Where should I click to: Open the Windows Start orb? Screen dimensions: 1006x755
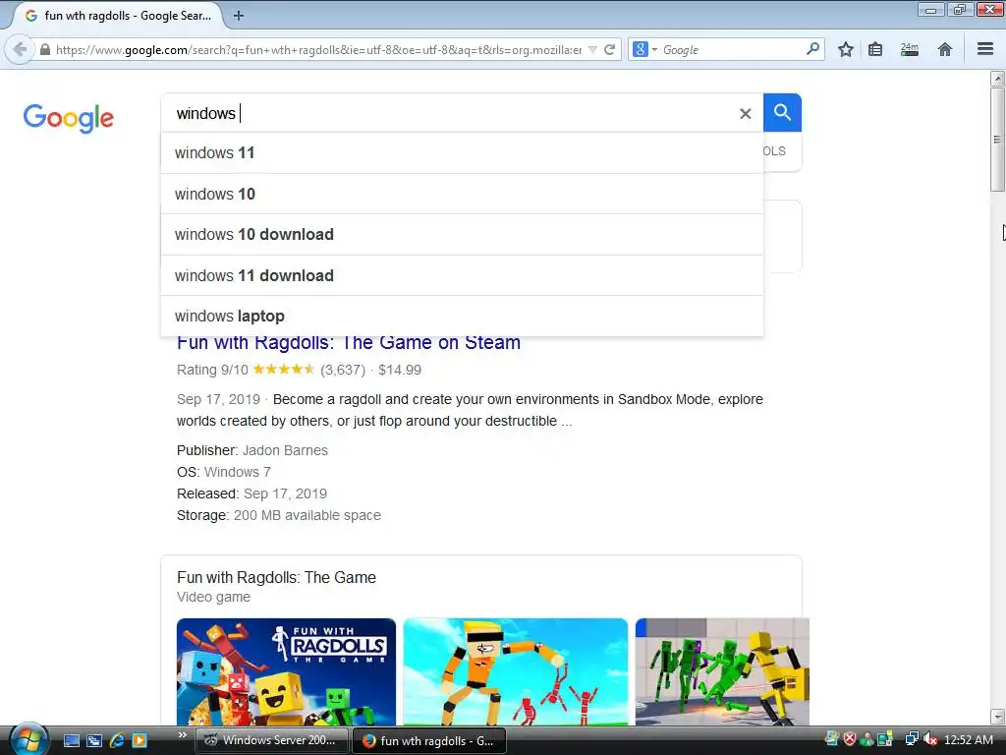tap(28, 739)
